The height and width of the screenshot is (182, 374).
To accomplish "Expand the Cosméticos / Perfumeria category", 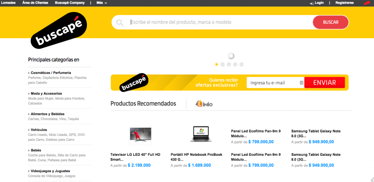I will coord(49,73).
